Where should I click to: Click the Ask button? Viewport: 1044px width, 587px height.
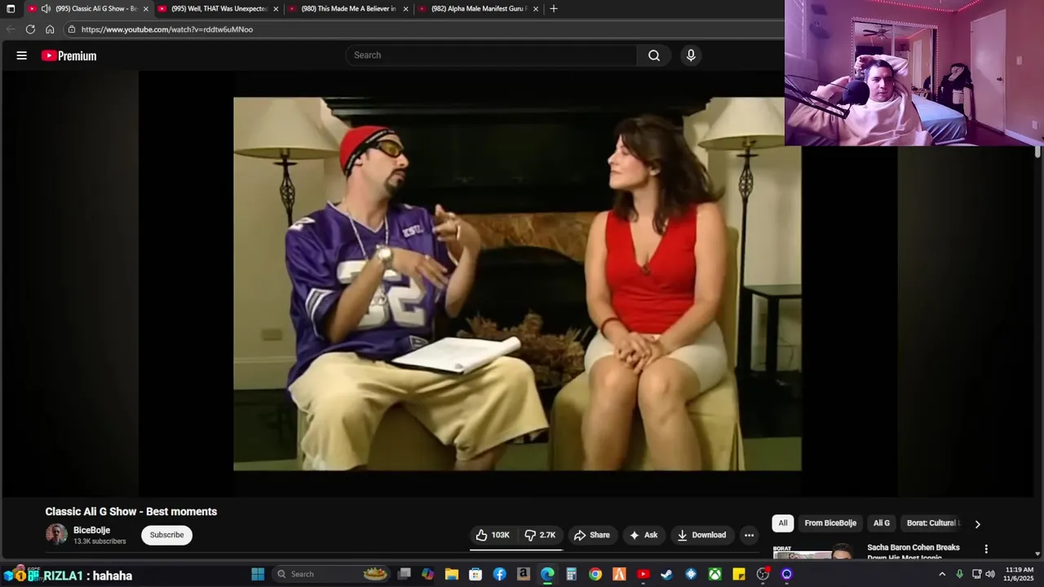pos(644,535)
